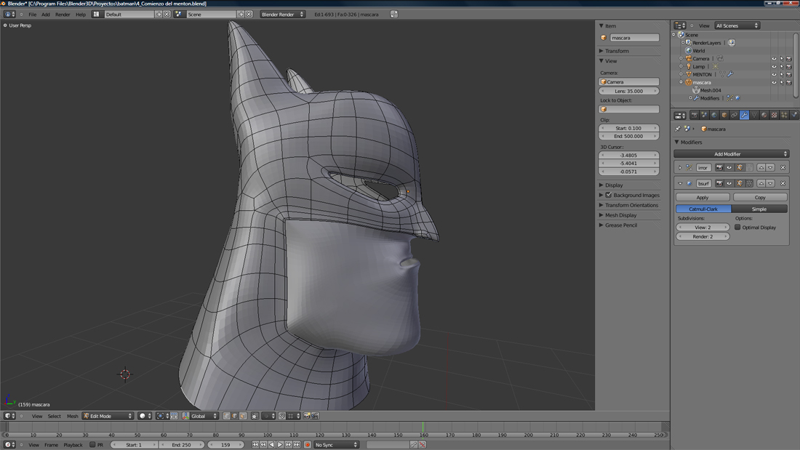Open the Modifiers wrench properties tab
The image size is (800, 450).
(x=744, y=115)
